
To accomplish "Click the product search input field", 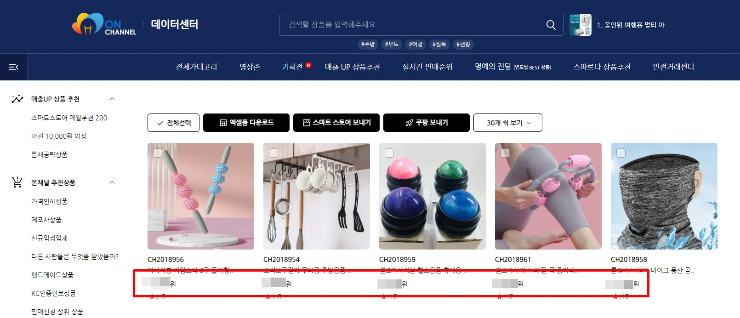I will click(x=414, y=25).
